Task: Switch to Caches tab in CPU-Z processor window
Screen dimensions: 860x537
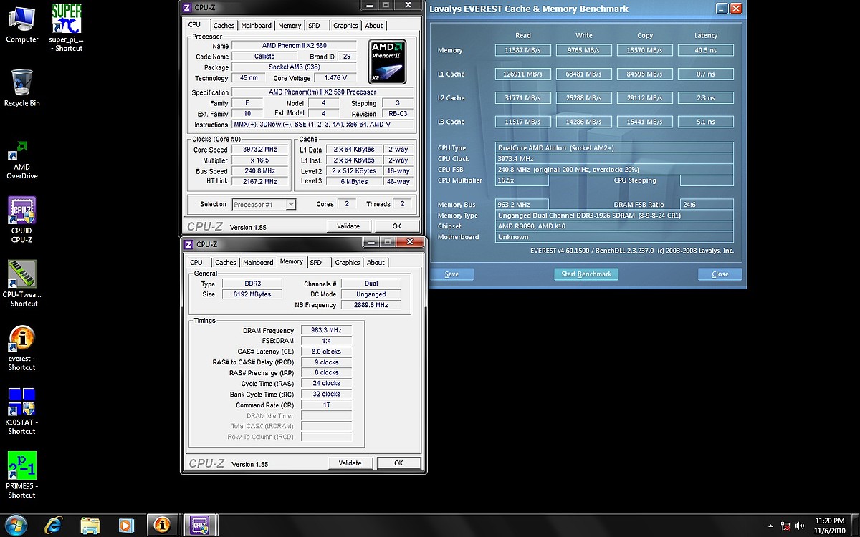Action: [x=224, y=25]
